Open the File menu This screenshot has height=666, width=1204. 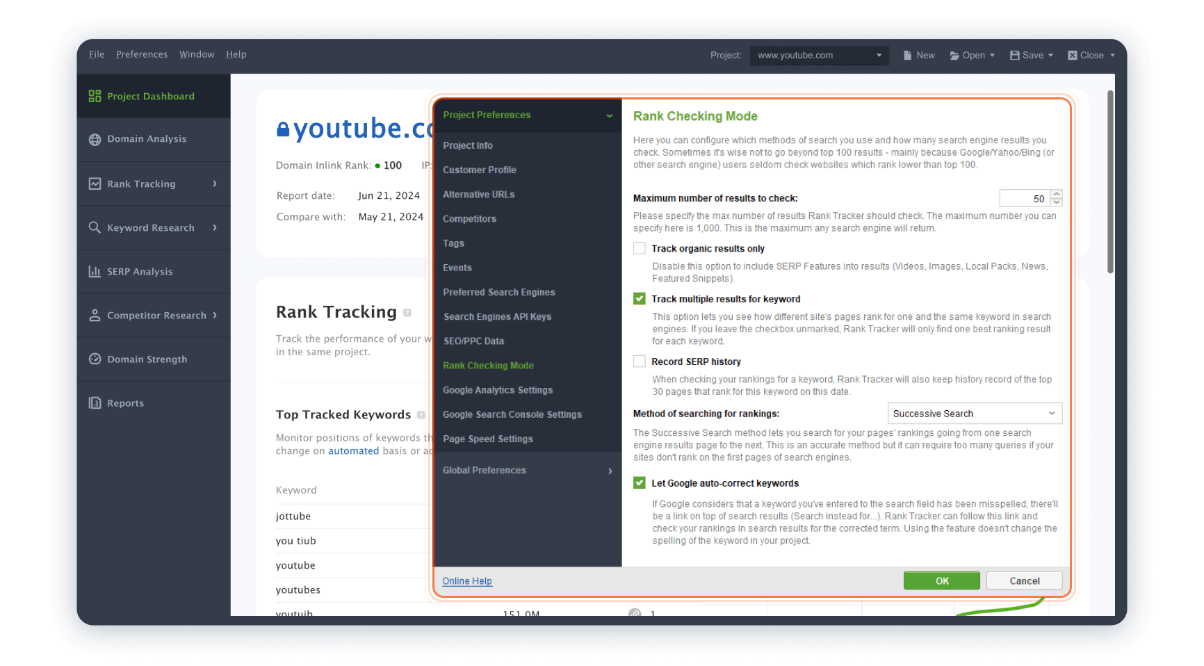[x=97, y=54]
